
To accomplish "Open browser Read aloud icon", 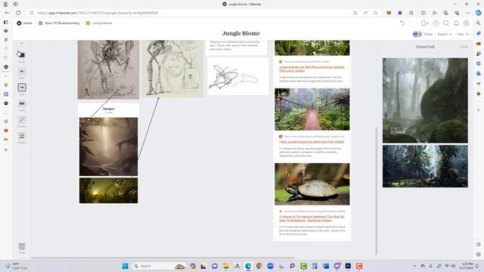I will pyautogui.click(x=365, y=13).
